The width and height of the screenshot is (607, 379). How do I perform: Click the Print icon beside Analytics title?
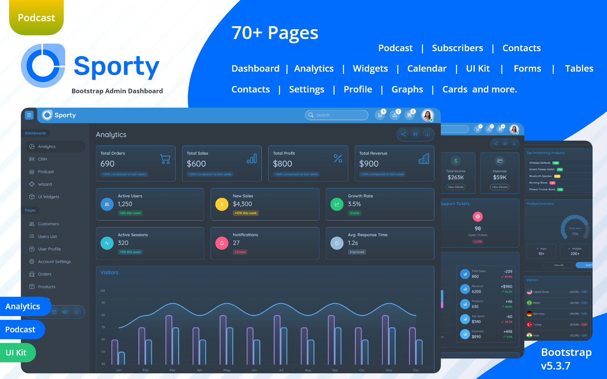415,134
